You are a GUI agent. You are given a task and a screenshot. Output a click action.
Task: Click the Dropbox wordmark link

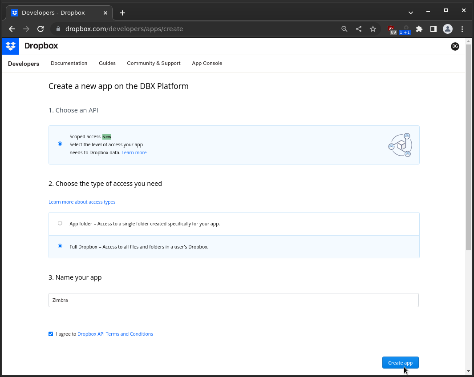point(41,46)
